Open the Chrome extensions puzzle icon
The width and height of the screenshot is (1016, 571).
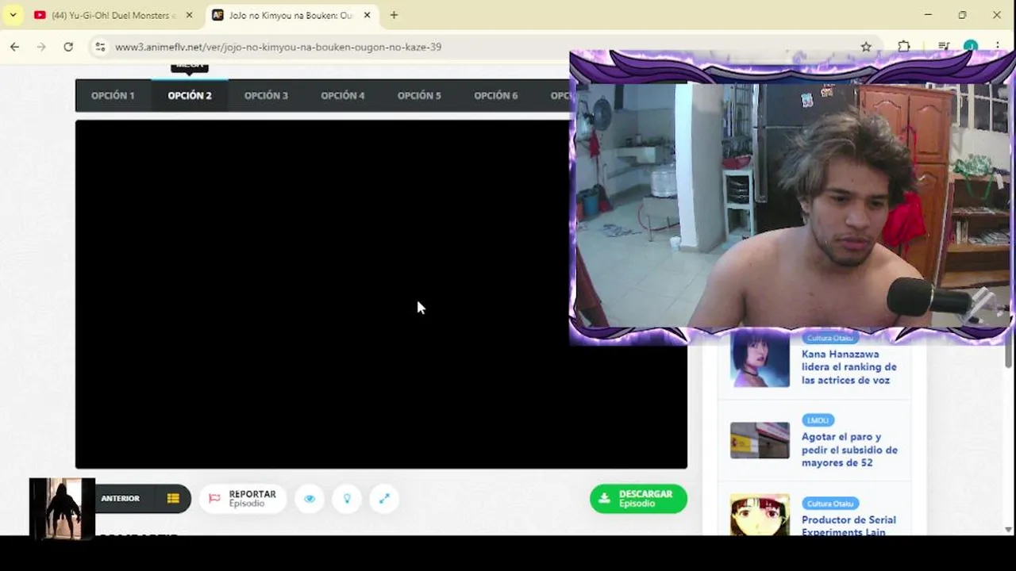click(x=904, y=47)
